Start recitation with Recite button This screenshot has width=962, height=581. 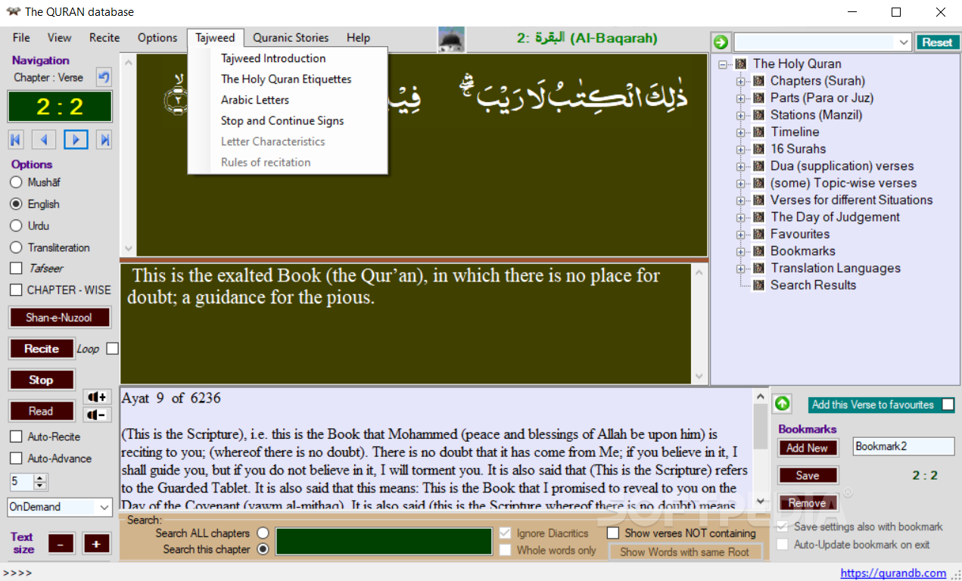click(42, 349)
